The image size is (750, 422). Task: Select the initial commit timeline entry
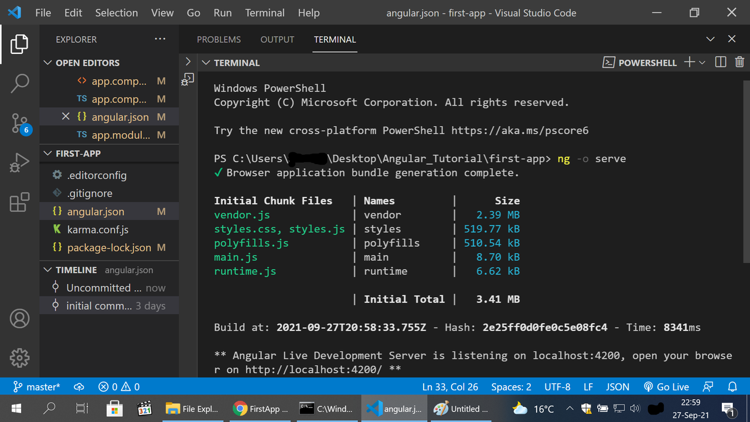(110, 306)
